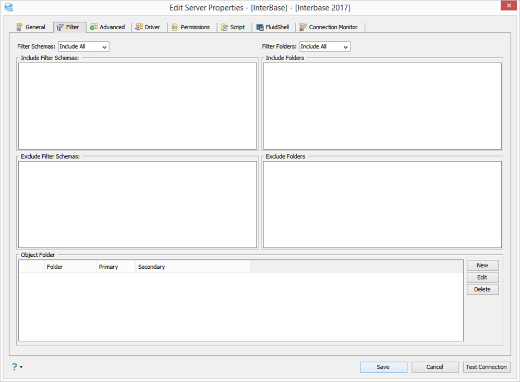This screenshot has height=382, width=520.
Task: Click the Save button
Action: pyautogui.click(x=383, y=367)
